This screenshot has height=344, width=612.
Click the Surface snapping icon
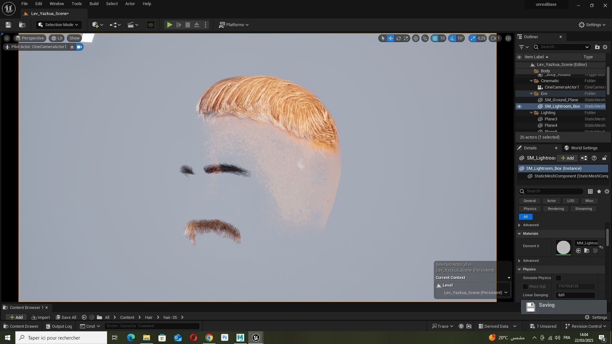click(425, 39)
